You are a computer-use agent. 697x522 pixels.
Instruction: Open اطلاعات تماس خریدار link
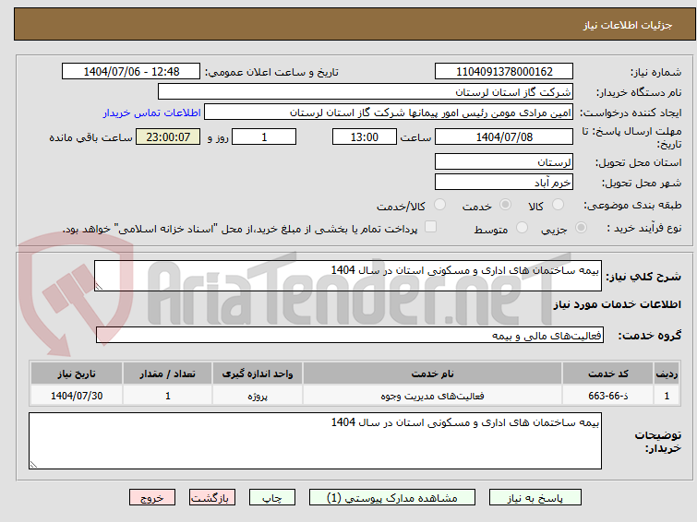pyautogui.click(x=152, y=113)
